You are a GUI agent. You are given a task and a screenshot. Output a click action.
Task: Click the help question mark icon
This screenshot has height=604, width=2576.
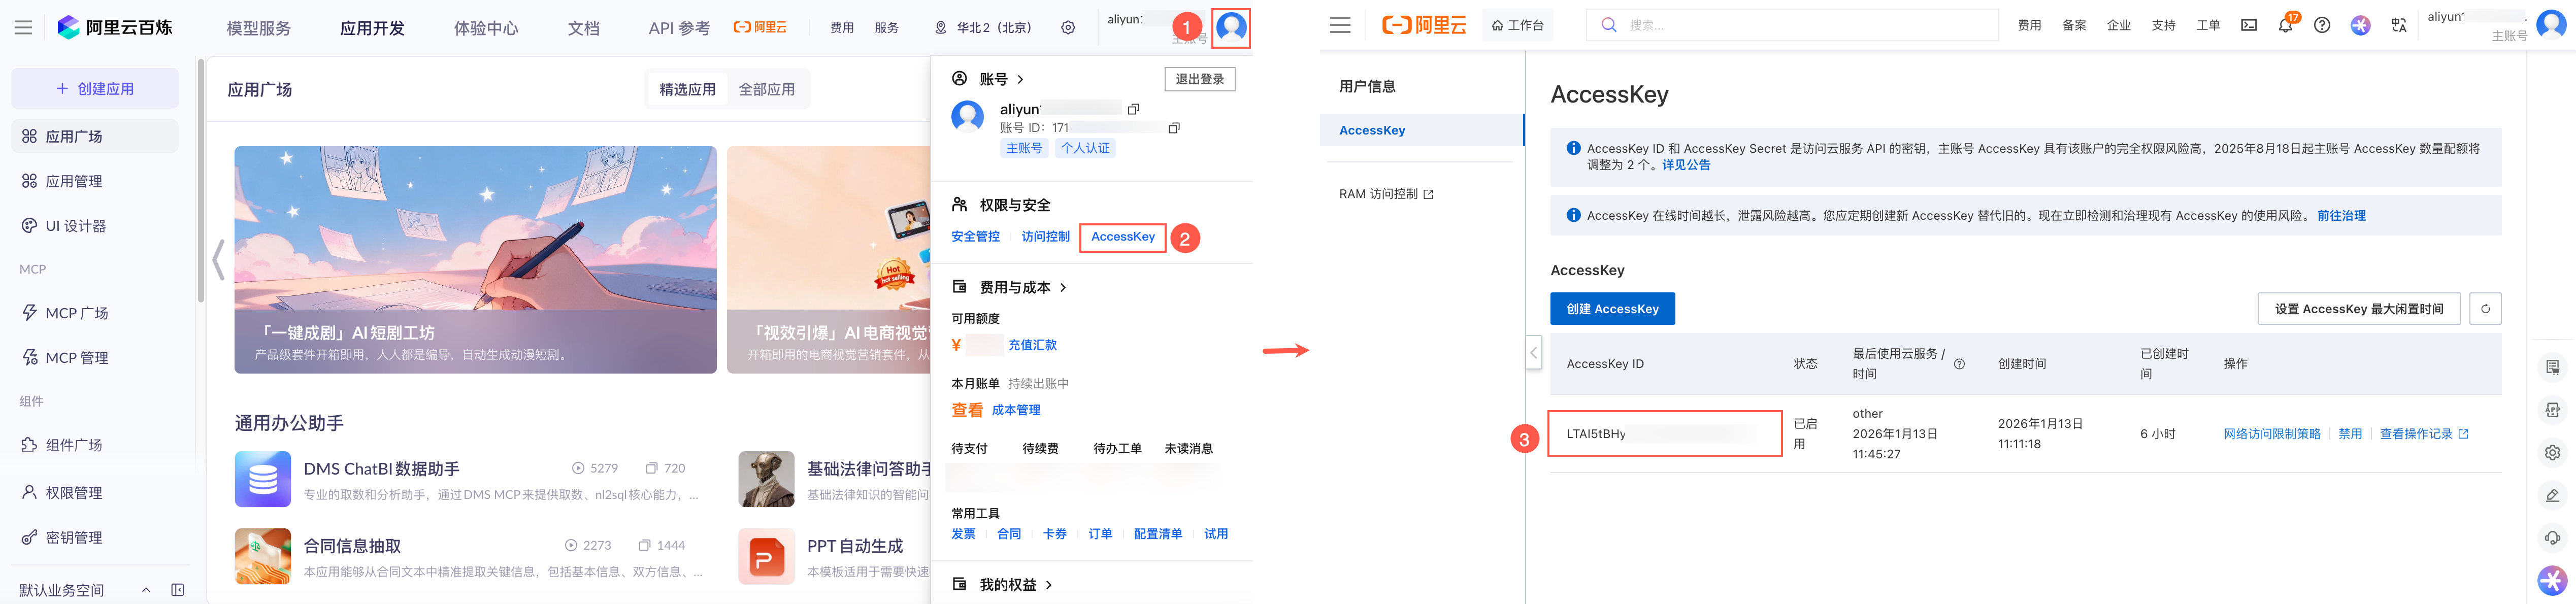coord(2322,26)
